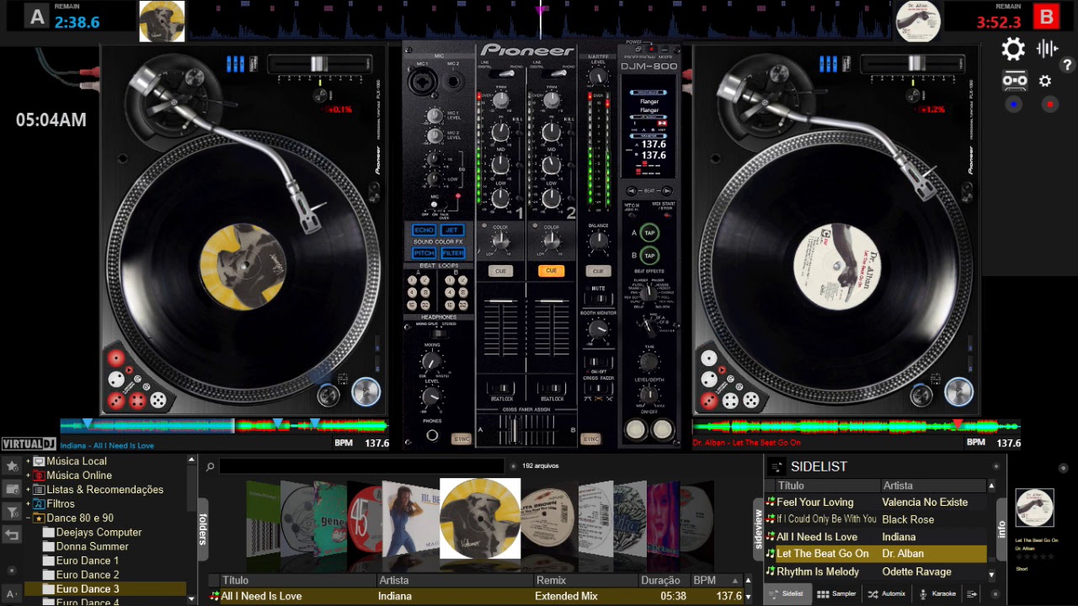The image size is (1078, 606).
Task: Tap the green TAP button for B
Action: pyautogui.click(x=649, y=256)
